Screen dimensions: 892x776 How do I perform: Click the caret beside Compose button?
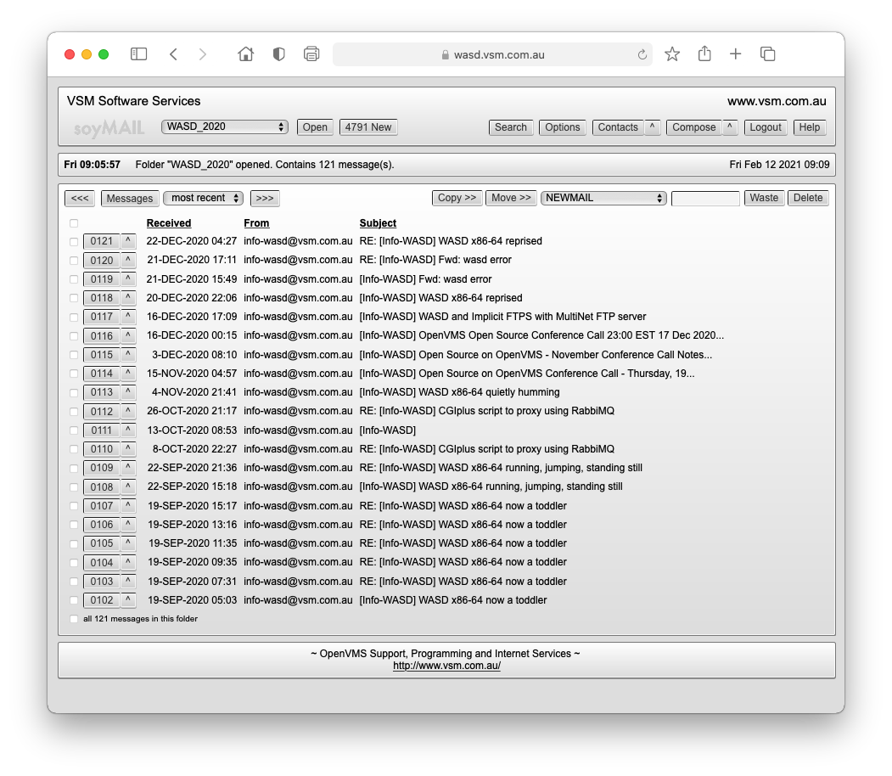(729, 127)
